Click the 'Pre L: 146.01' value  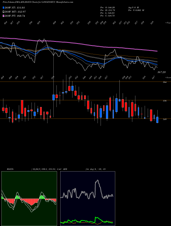coord(107,13)
